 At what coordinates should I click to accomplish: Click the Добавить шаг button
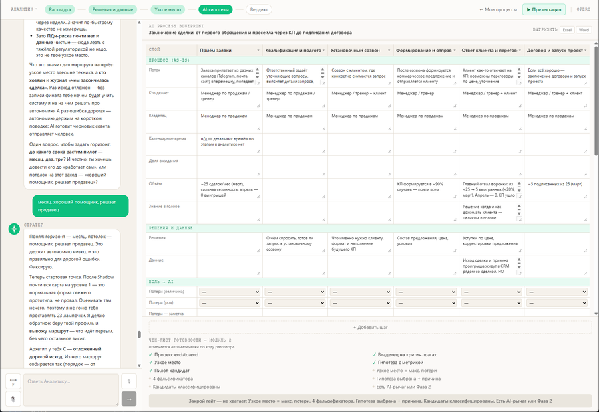pos(371,328)
